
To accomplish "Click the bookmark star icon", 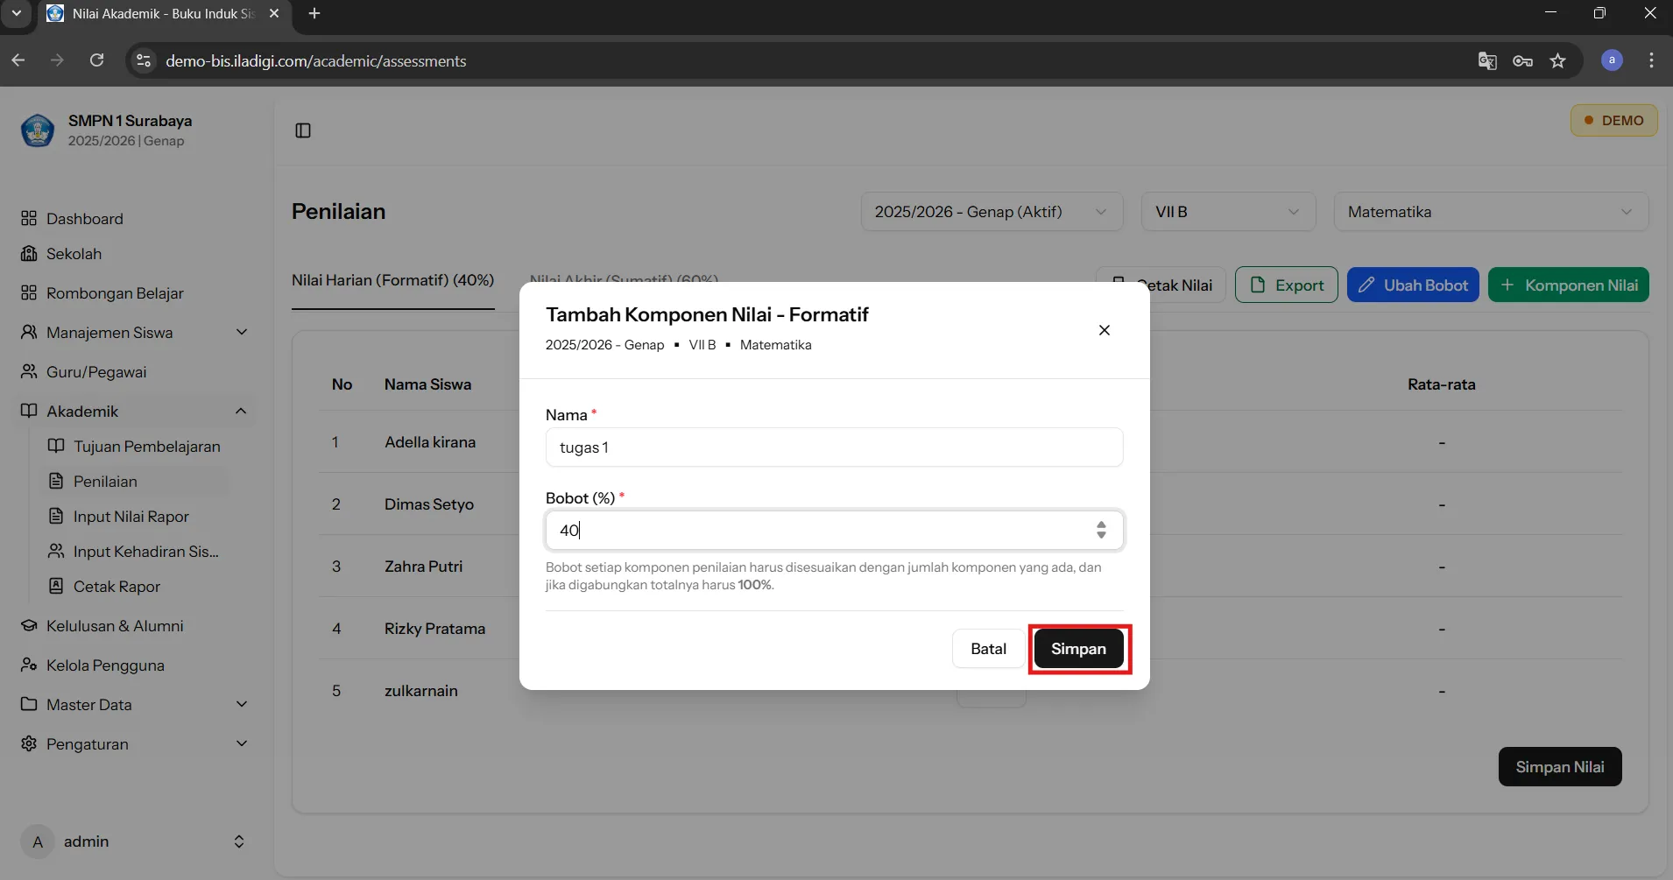I will 1557,60.
